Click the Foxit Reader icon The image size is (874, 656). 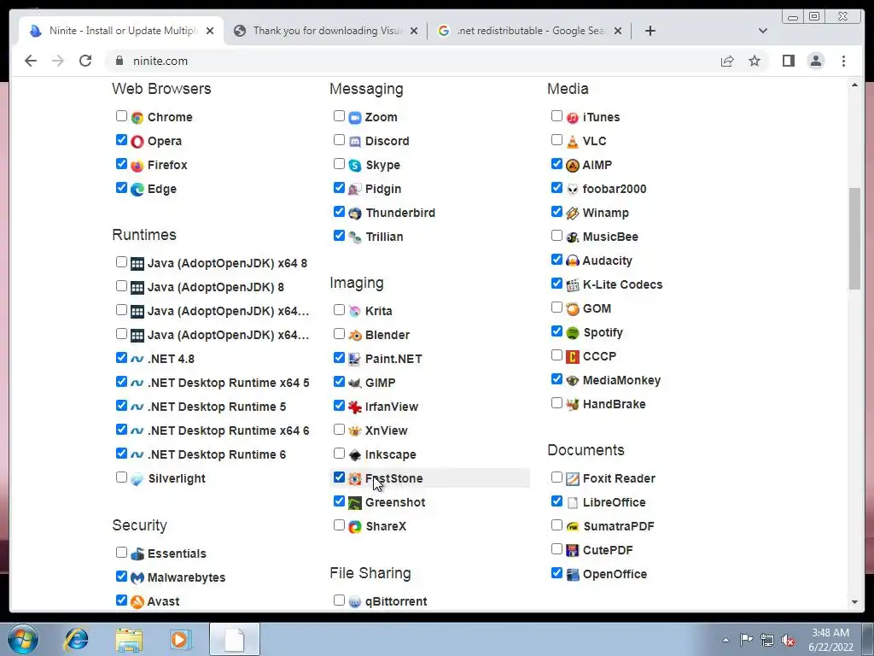[573, 479]
